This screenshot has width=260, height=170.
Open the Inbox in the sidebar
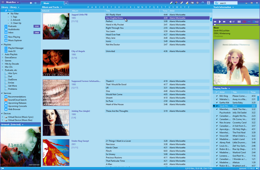click(x=11, y=32)
